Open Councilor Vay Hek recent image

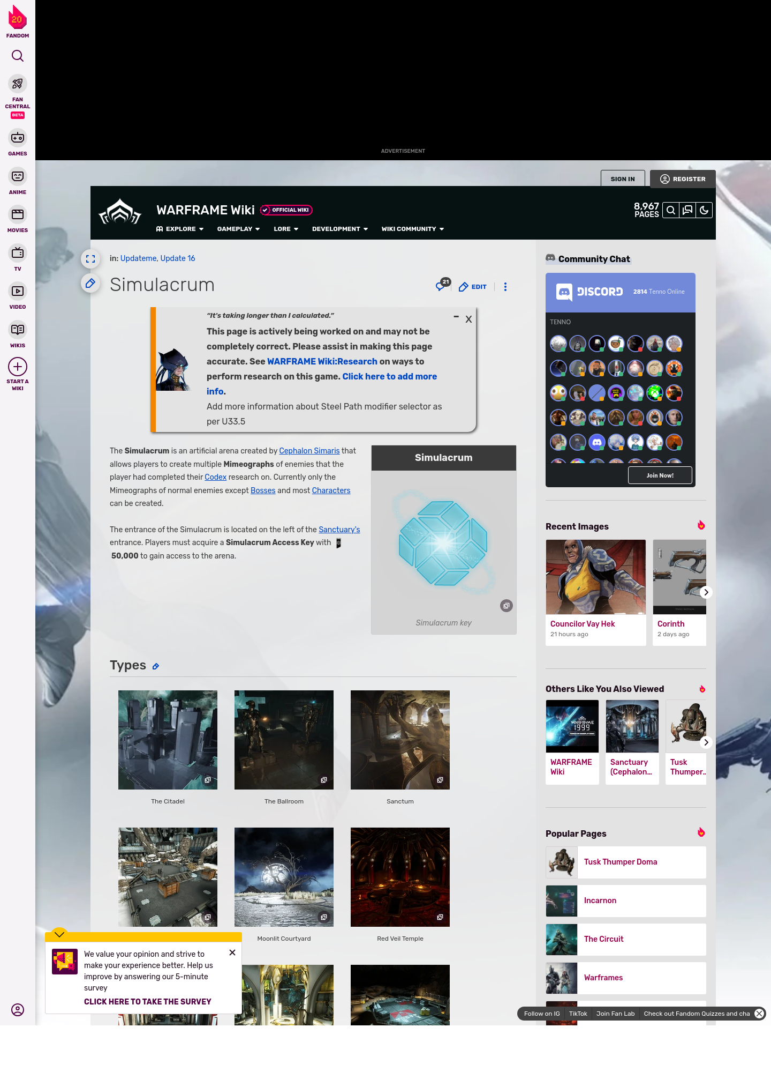596,577
